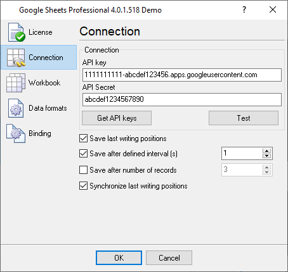The width and height of the screenshot is (288, 272).
Task: Switch to the Workbook section label
Action: click(x=44, y=83)
